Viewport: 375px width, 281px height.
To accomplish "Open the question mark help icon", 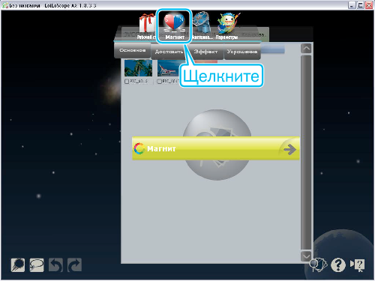I will coord(338,265).
